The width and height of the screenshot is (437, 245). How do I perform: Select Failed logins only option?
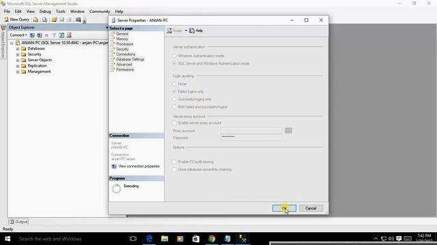click(174, 91)
